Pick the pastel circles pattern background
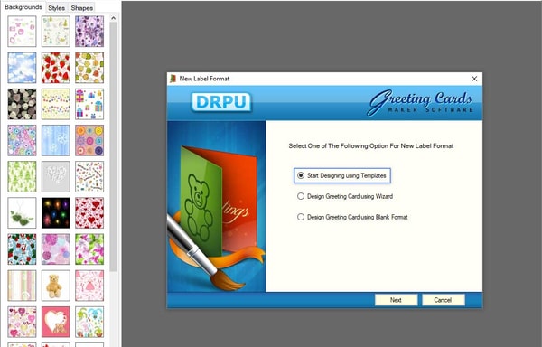Image resolution: width=542 pixels, height=347 pixels. 22,140
